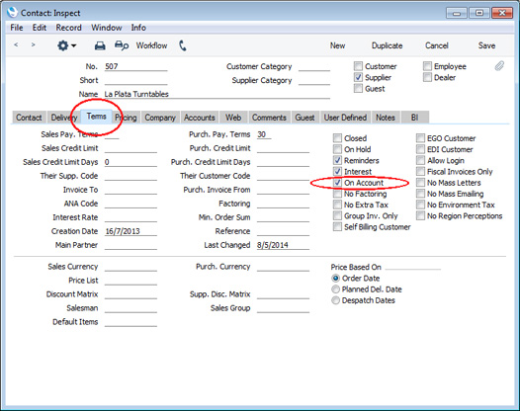Select Planned Del. Date radio button

[x=335, y=289]
